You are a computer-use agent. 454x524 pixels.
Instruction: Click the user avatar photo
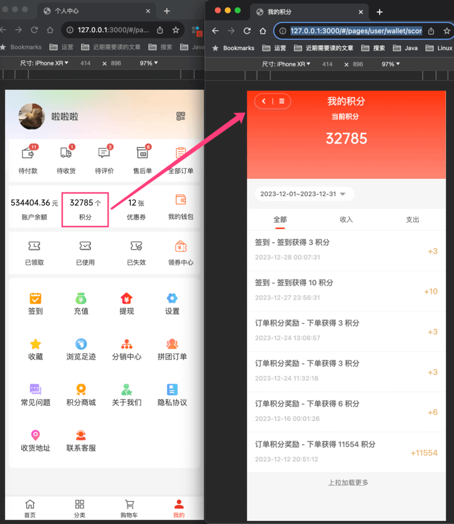click(32, 117)
